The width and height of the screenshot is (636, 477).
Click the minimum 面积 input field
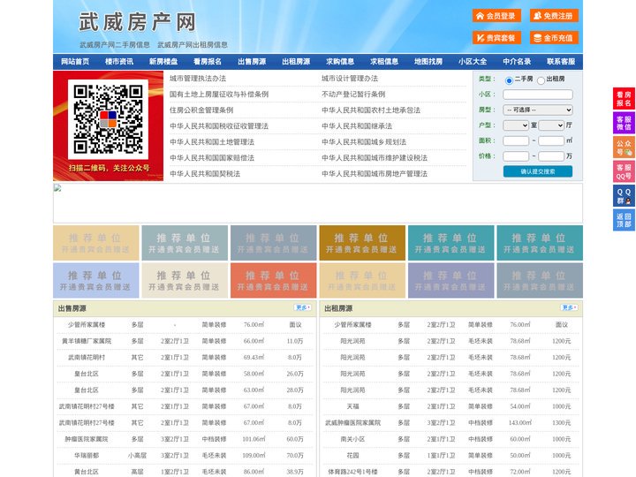[x=516, y=140]
